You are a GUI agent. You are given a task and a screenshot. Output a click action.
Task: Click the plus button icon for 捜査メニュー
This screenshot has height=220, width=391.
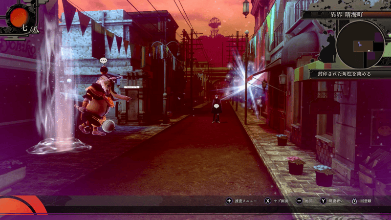229,201
